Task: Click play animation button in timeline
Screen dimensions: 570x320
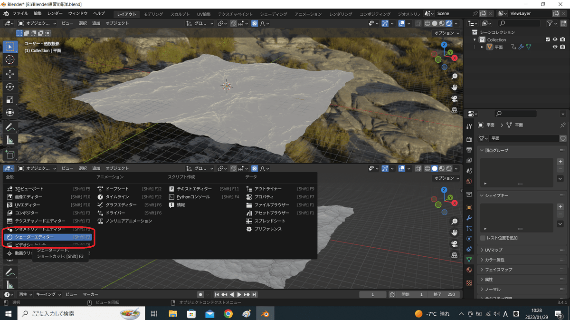Action: 239,294
